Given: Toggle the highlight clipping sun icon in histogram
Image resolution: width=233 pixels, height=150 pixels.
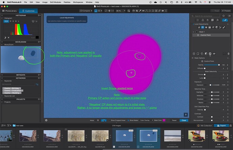Looking at the screenshot, I should (x=8, y=37).
